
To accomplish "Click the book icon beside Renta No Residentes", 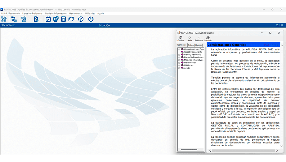I will pos(182,57).
